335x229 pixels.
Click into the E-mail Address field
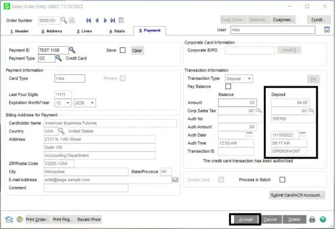coord(107,180)
